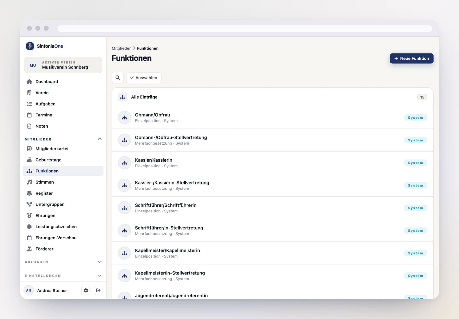Click the Aufgaben checklist icon
The height and width of the screenshot is (319, 459).
[x=29, y=104]
